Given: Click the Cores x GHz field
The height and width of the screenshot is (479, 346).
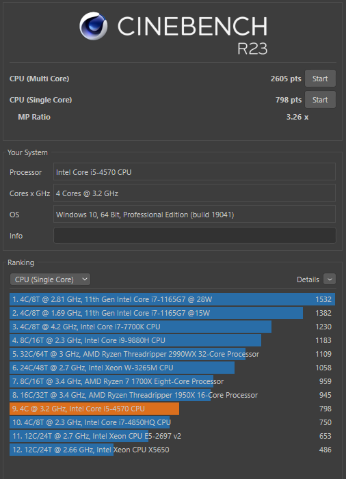Looking at the screenshot, I should click(x=195, y=193).
